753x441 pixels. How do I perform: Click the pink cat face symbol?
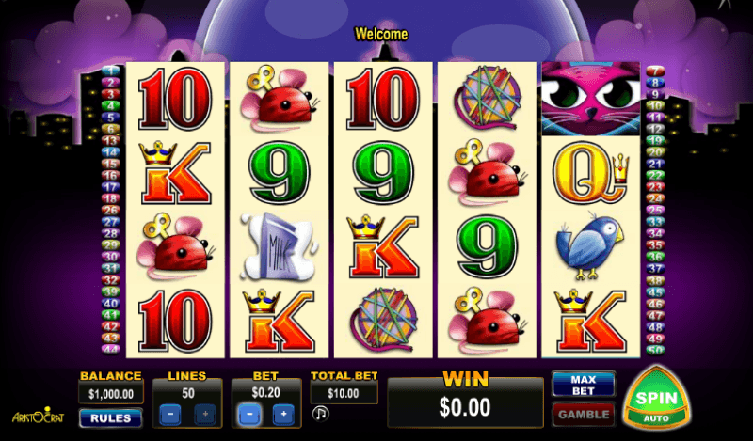(x=591, y=99)
